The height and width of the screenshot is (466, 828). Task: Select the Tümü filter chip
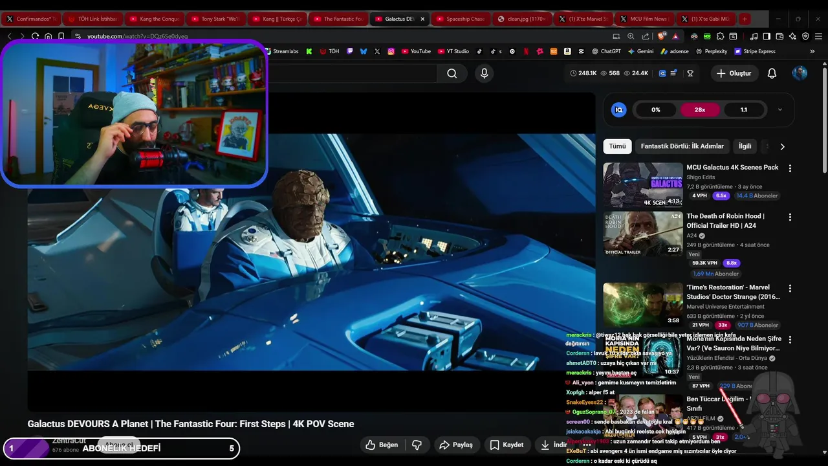[x=617, y=146]
